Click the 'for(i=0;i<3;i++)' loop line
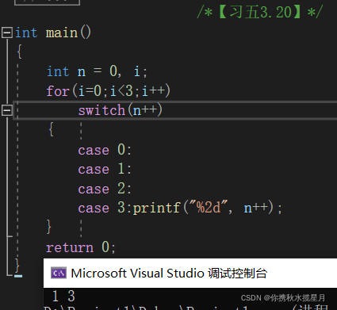 point(109,91)
